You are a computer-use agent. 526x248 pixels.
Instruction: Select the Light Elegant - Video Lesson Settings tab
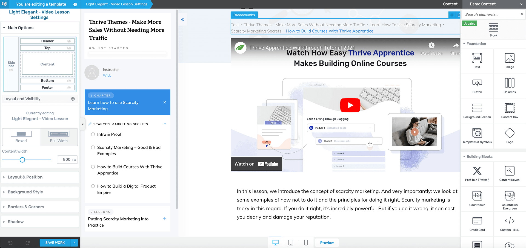coord(116,4)
